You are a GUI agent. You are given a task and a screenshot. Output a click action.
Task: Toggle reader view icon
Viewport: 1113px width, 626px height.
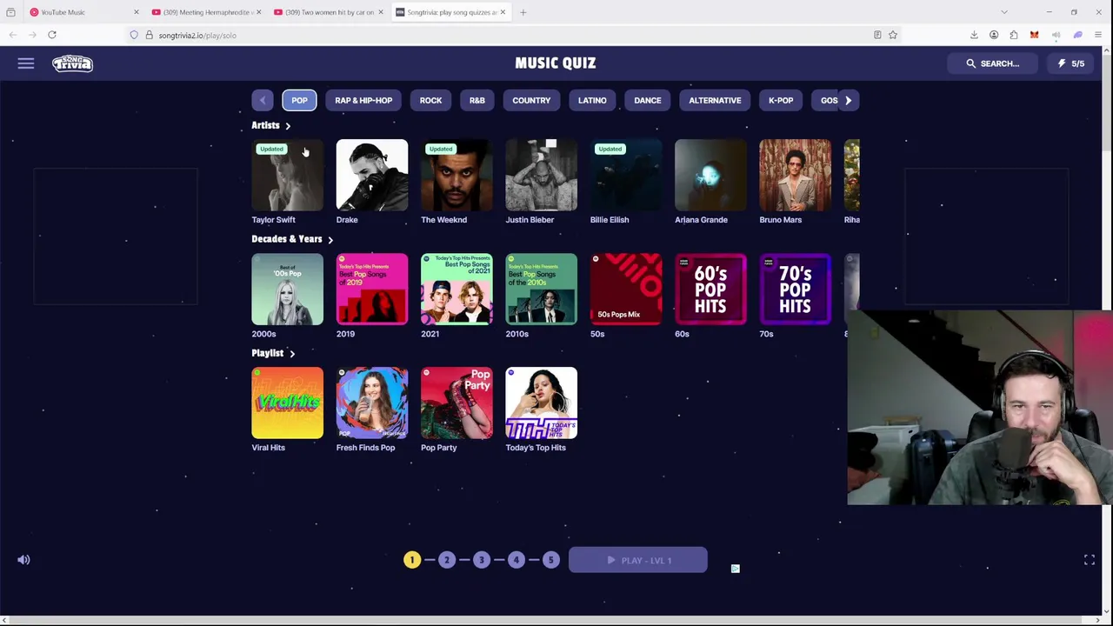click(877, 35)
